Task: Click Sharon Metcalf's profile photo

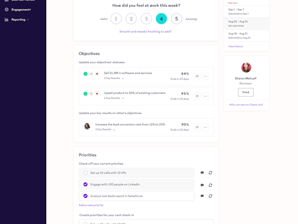Action: (x=246, y=67)
